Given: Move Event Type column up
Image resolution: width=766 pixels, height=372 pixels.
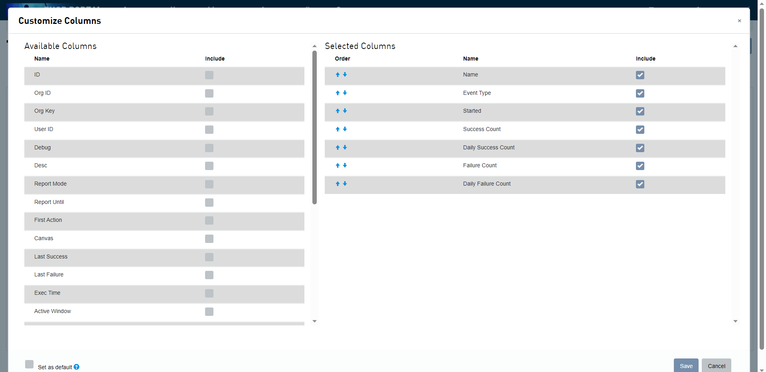Looking at the screenshot, I should [x=338, y=93].
